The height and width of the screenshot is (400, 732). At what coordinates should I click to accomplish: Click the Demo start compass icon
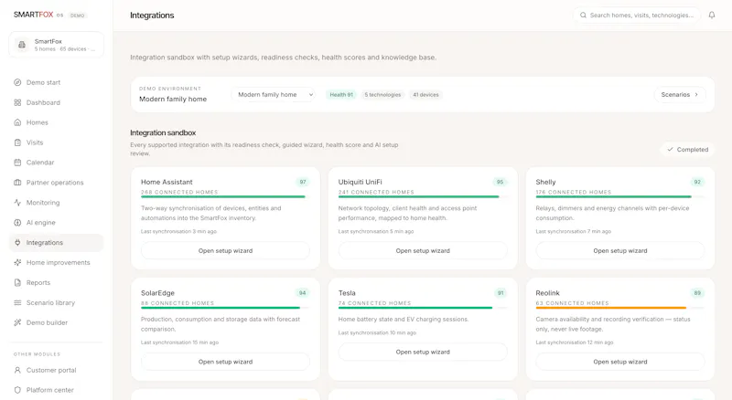pyautogui.click(x=17, y=82)
